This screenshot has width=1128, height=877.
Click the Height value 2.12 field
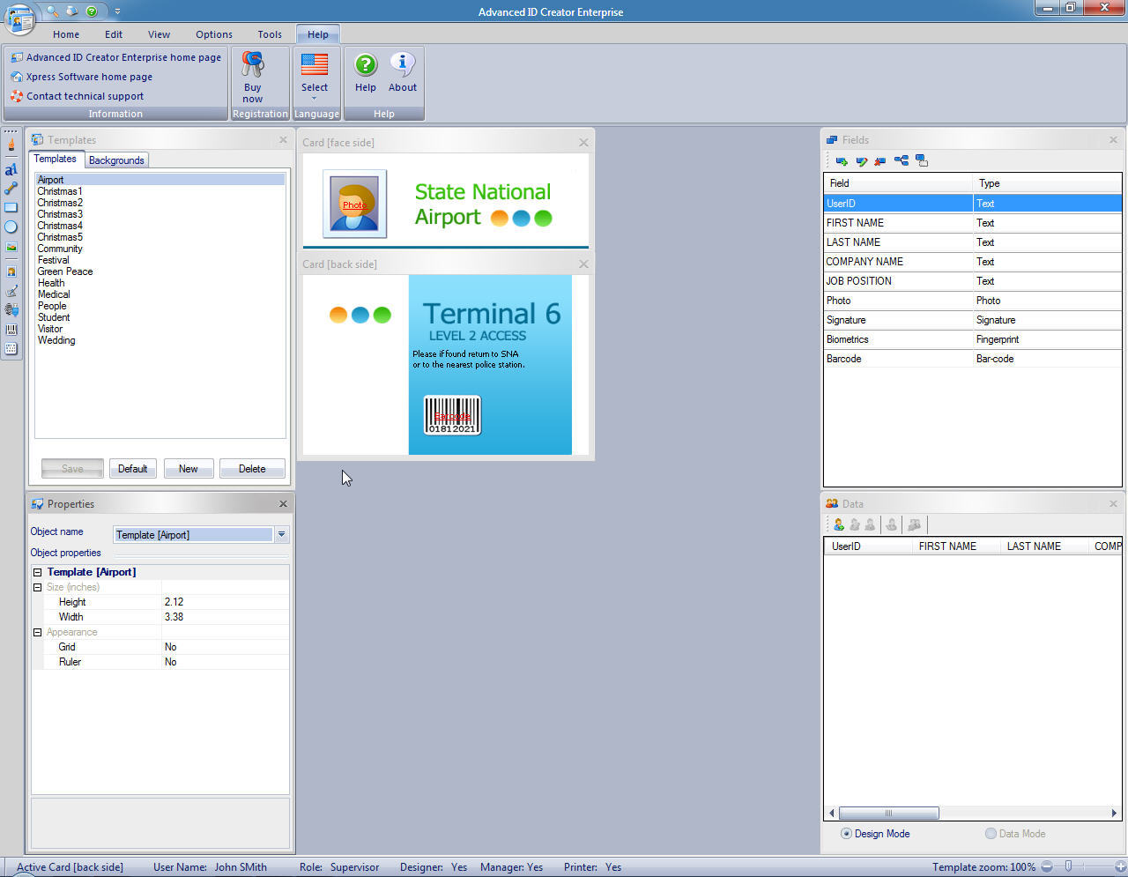[x=225, y=602]
